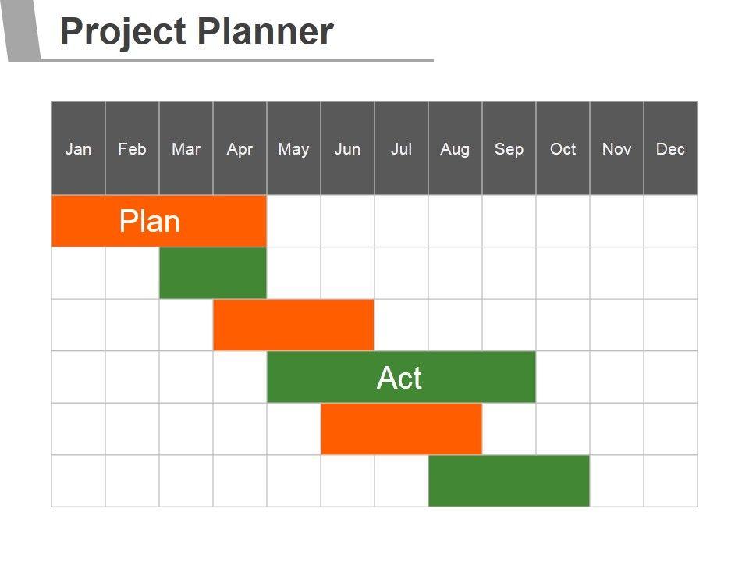
Task: Select the orange bar spanning Apr to Jun
Action: point(293,325)
